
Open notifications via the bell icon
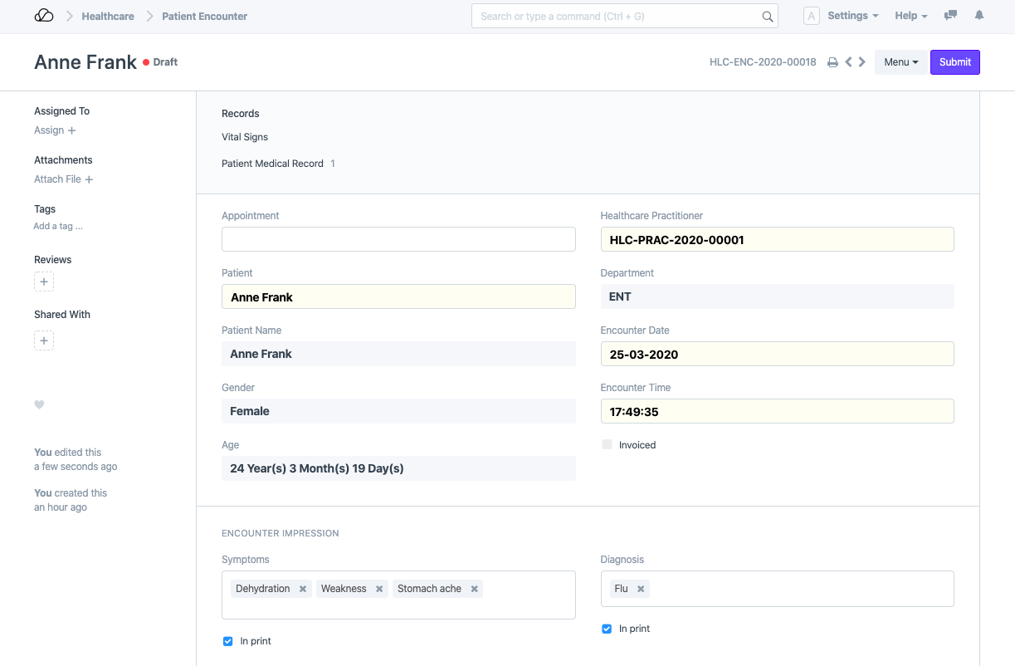(x=978, y=15)
